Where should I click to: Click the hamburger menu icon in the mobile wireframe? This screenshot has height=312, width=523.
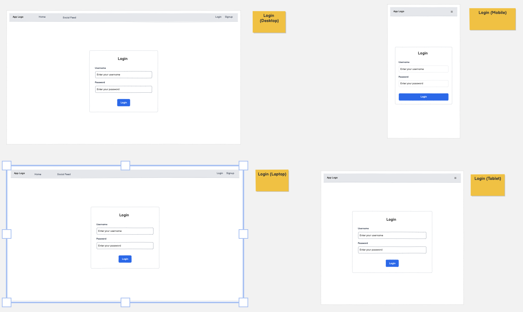(452, 12)
